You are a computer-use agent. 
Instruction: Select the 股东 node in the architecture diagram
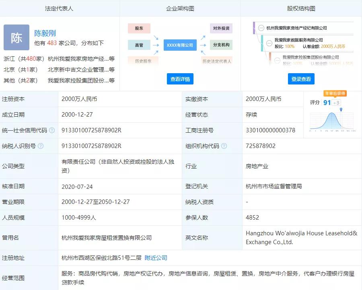coord(139,28)
